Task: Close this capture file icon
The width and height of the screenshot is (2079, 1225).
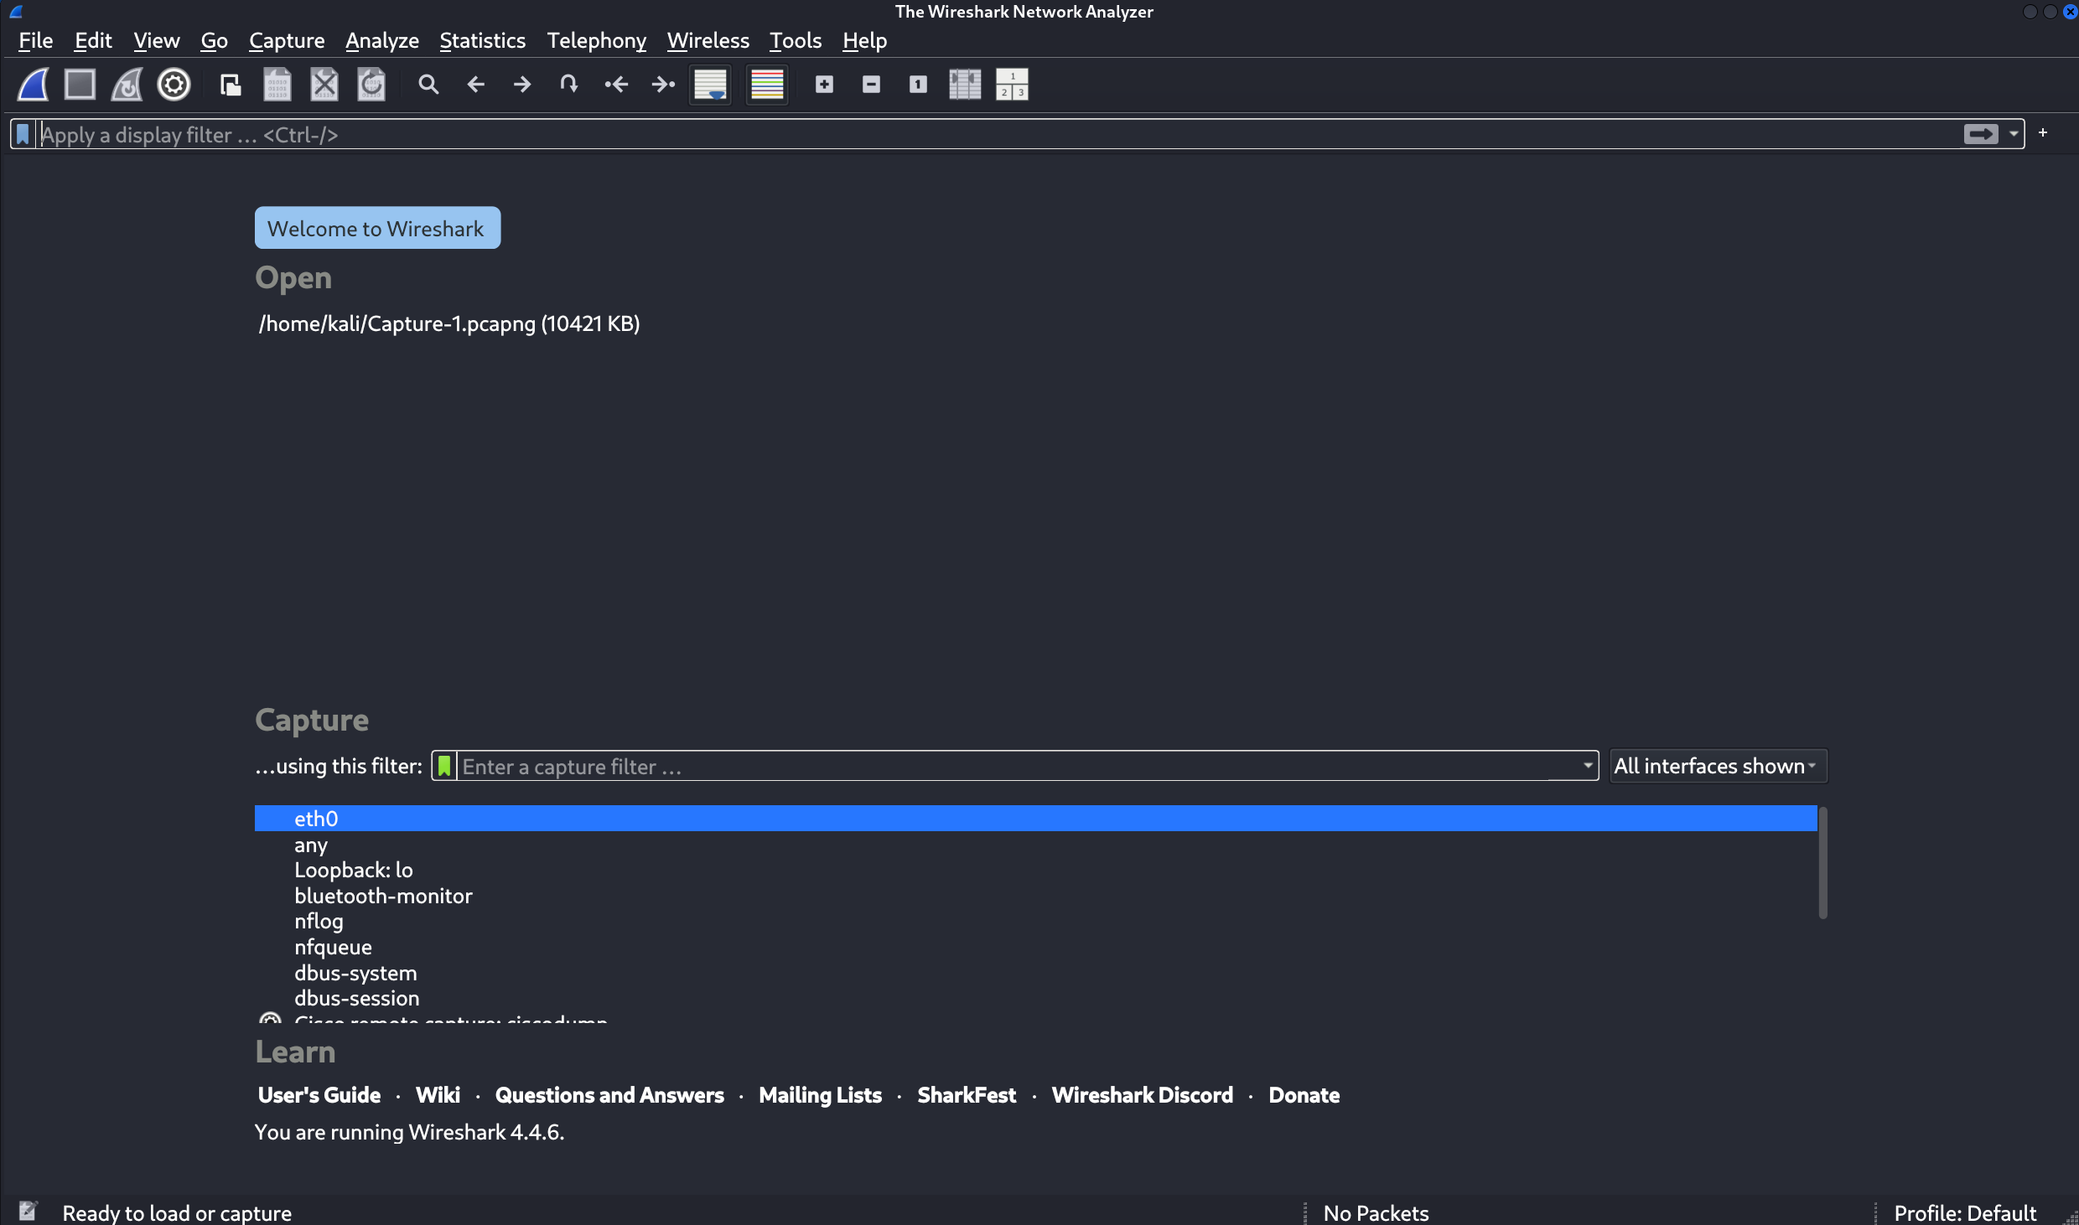Action: click(324, 85)
